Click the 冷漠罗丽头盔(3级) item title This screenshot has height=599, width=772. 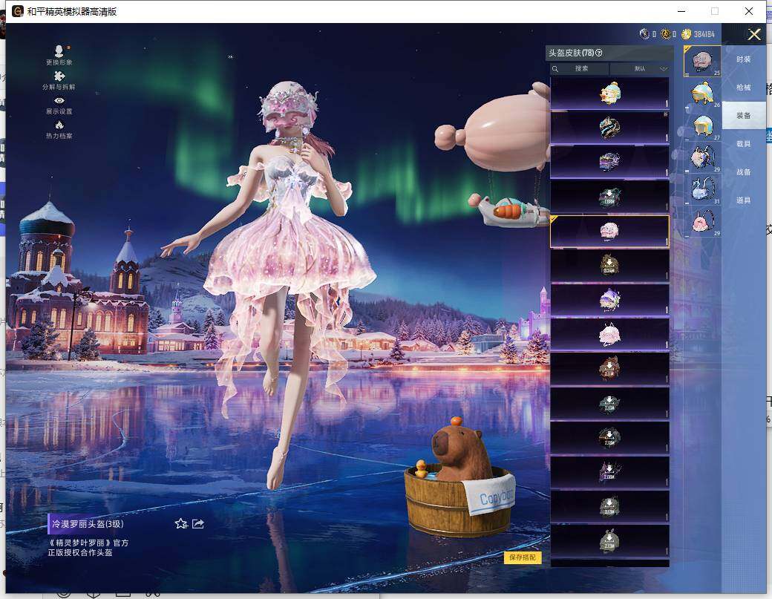88,524
